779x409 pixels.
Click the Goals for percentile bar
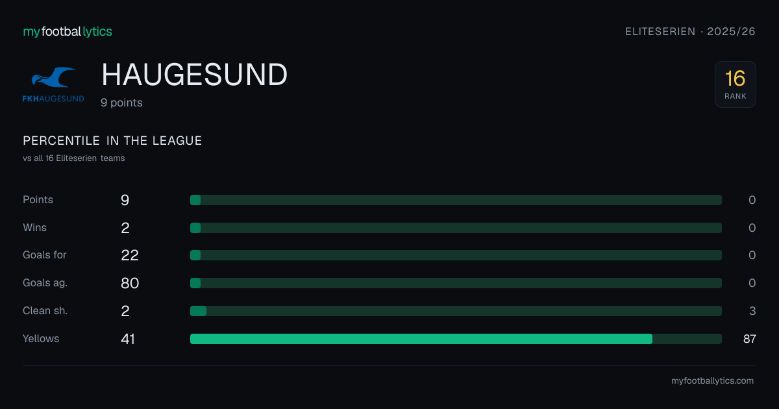(x=456, y=255)
